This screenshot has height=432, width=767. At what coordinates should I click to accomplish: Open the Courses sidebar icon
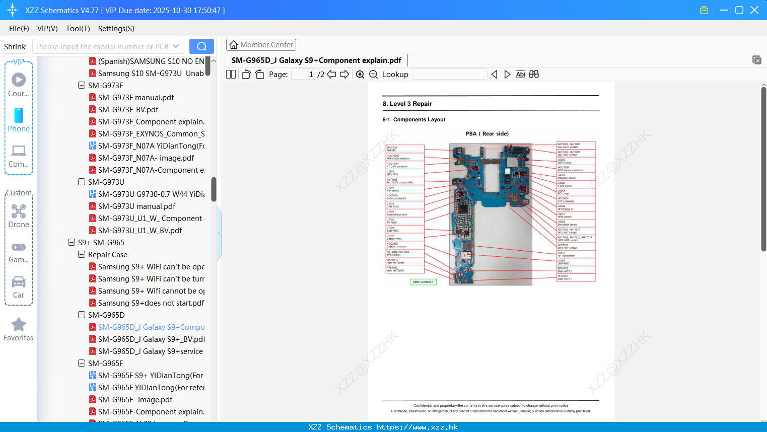19,85
